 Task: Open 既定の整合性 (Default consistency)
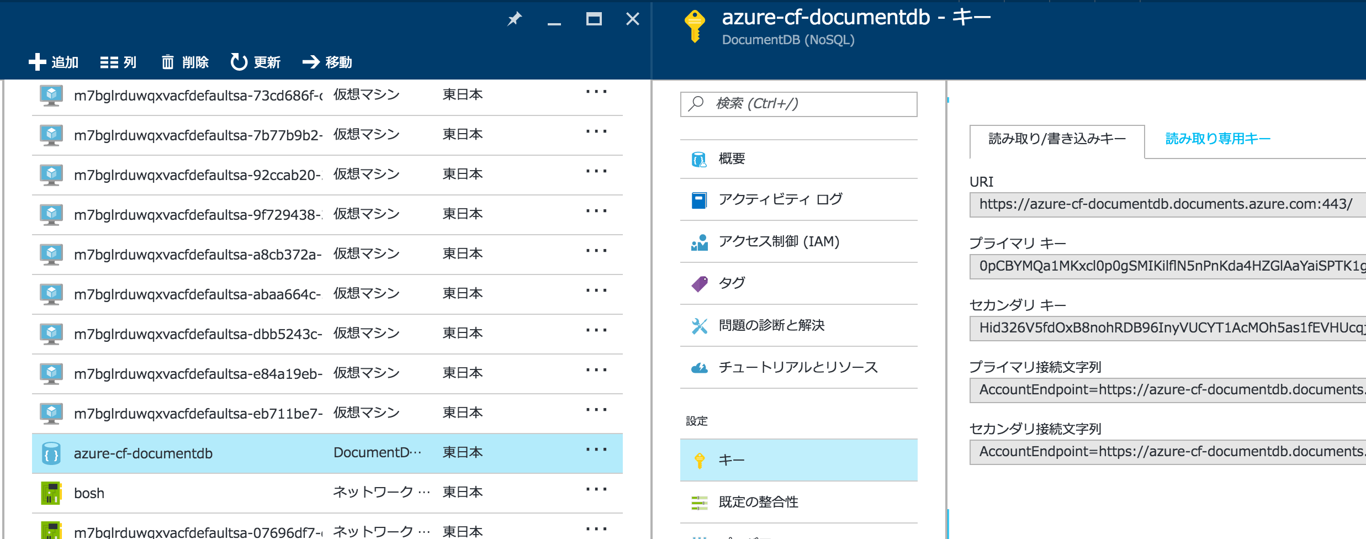pyautogui.click(x=758, y=502)
